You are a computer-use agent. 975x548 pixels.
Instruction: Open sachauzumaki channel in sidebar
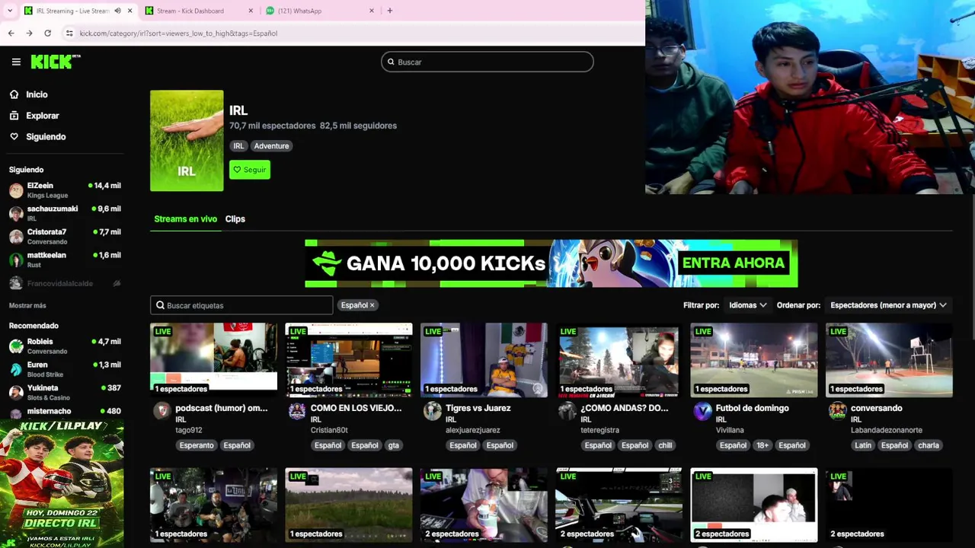[x=65, y=213]
